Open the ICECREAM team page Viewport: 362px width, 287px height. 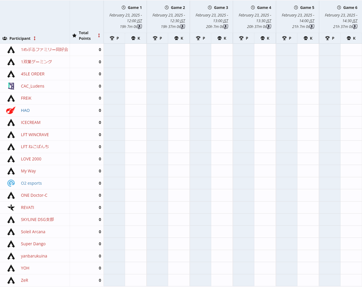click(x=30, y=123)
